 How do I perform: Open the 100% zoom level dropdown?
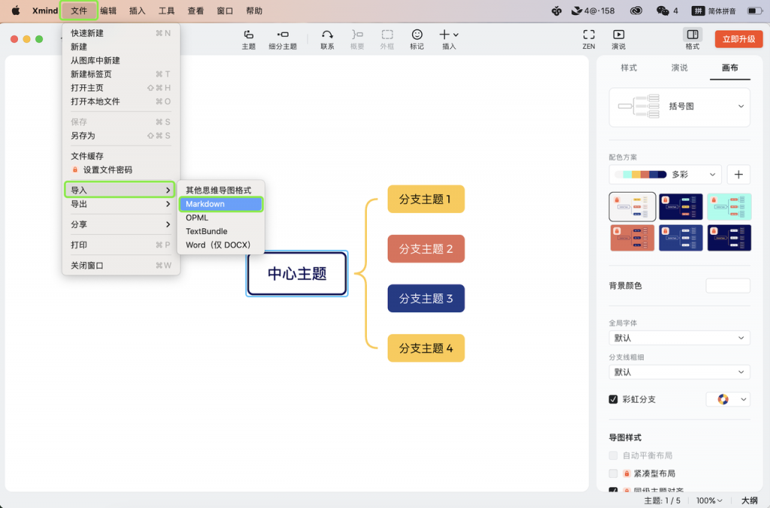pos(709,500)
